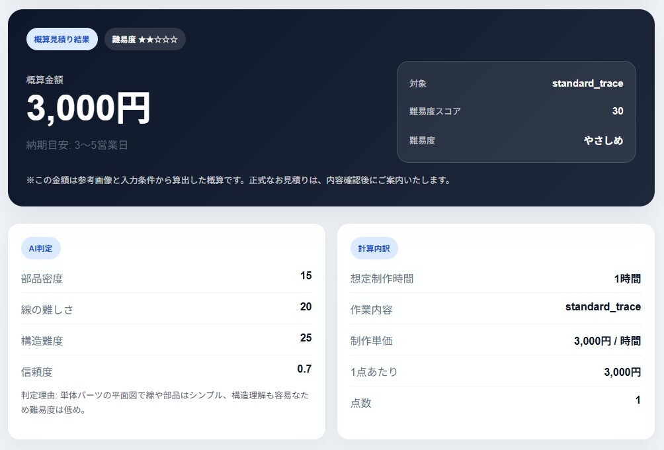The image size is (664, 450).
Task: Click the 判定理由 explanation text
Action: [165, 402]
